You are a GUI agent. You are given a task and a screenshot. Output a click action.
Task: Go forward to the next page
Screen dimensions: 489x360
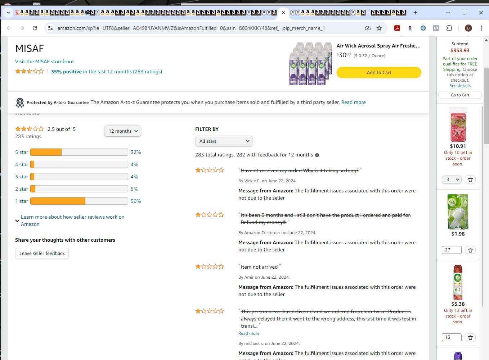coord(22,28)
